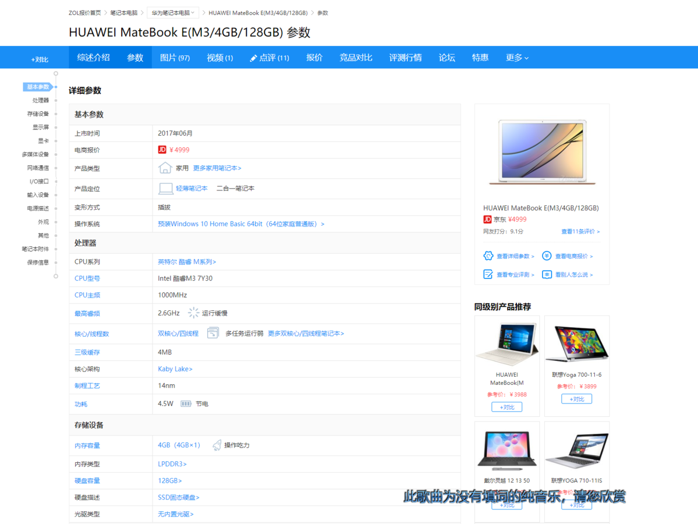
Task: Click +对比 under HUAWEI MateBook(M
Action: [x=507, y=407]
